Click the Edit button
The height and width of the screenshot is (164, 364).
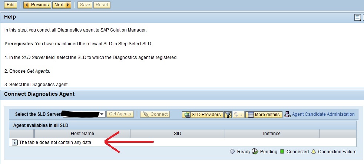pos(10,5)
